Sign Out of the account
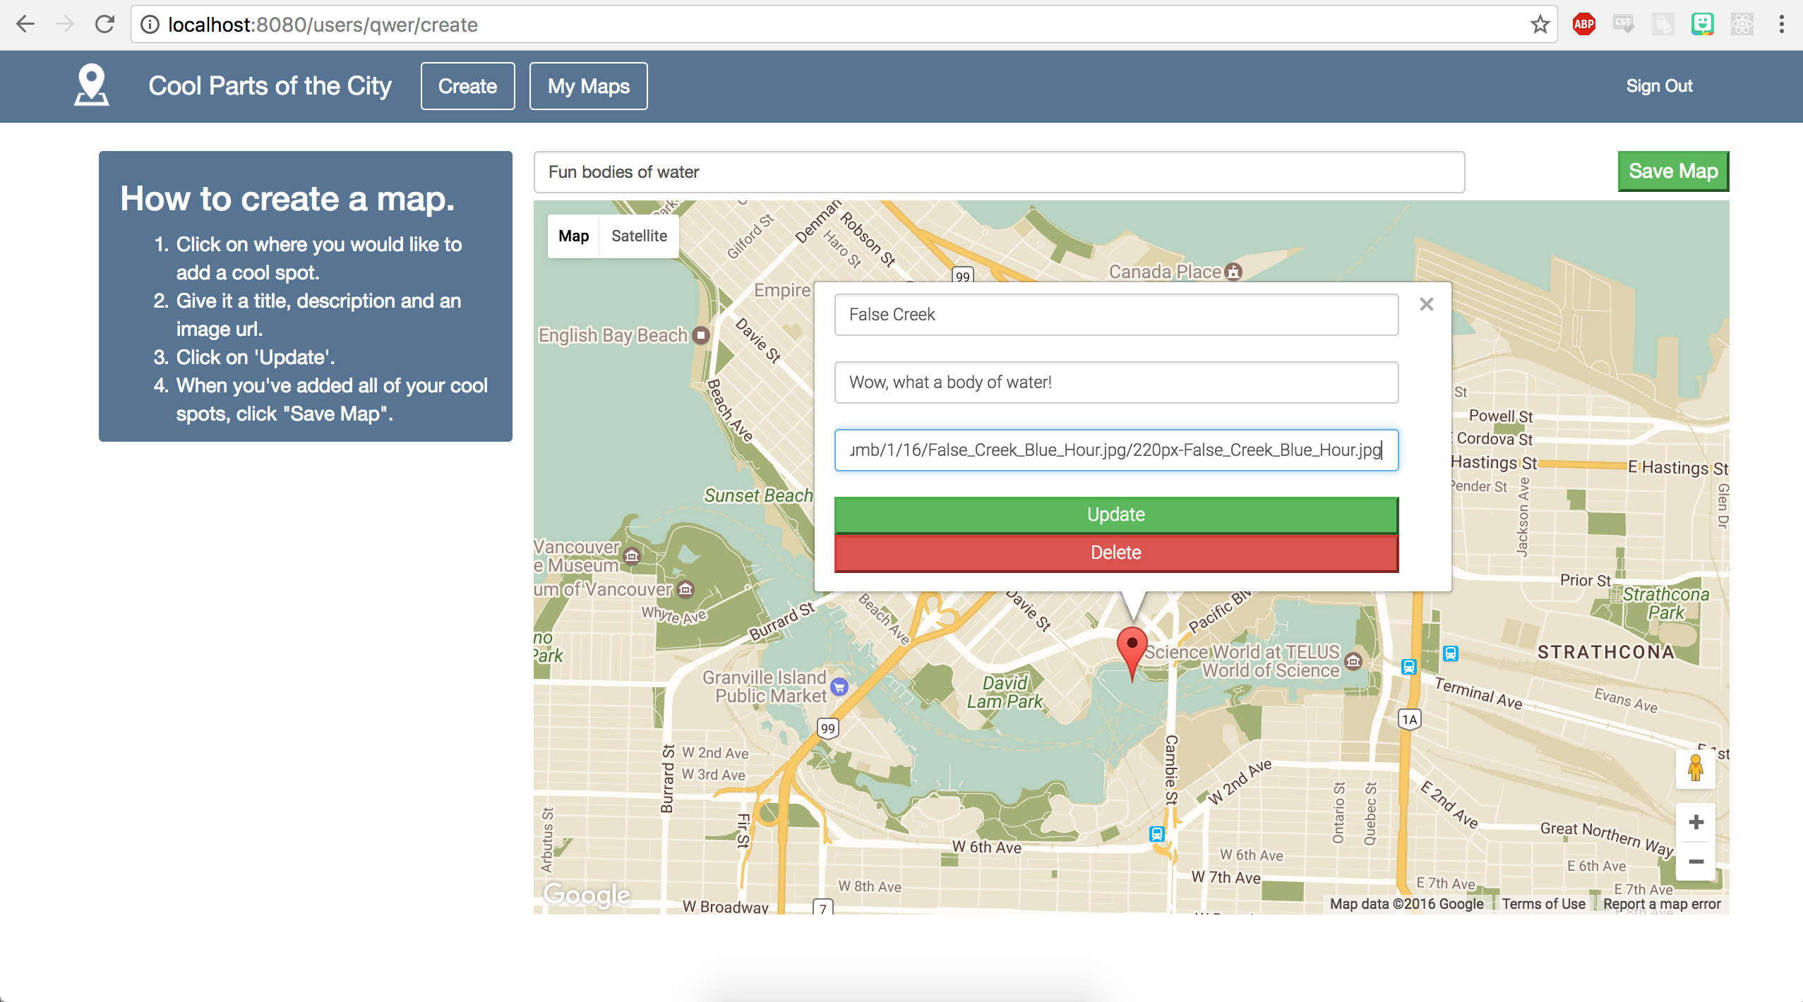This screenshot has width=1803, height=1002. tap(1659, 86)
